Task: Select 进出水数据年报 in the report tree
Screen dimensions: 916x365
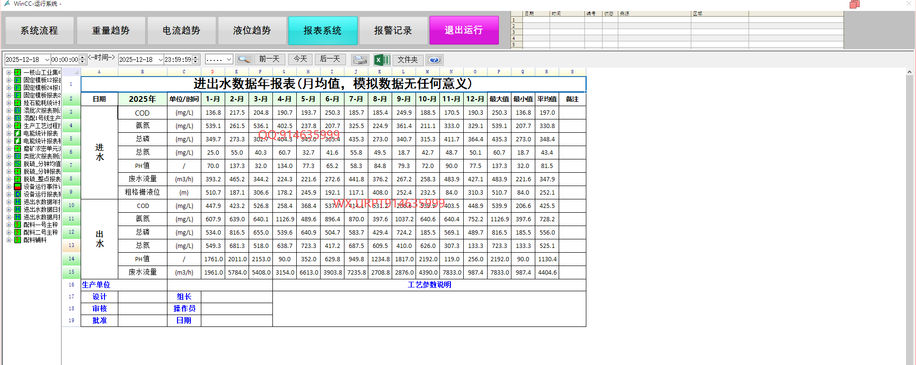Action: (x=42, y=202)
